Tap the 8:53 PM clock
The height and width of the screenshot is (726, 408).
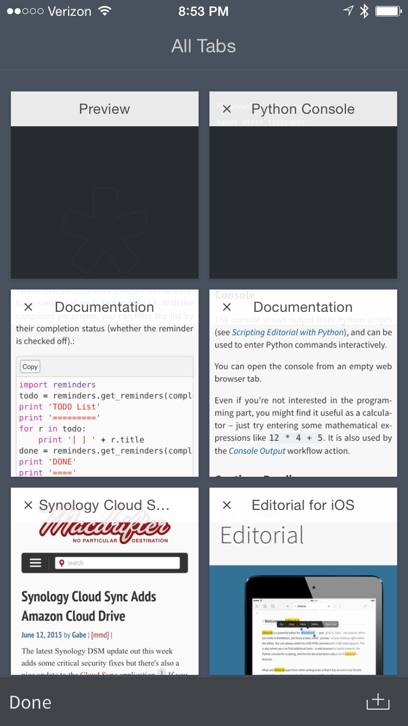pos(203,11)
